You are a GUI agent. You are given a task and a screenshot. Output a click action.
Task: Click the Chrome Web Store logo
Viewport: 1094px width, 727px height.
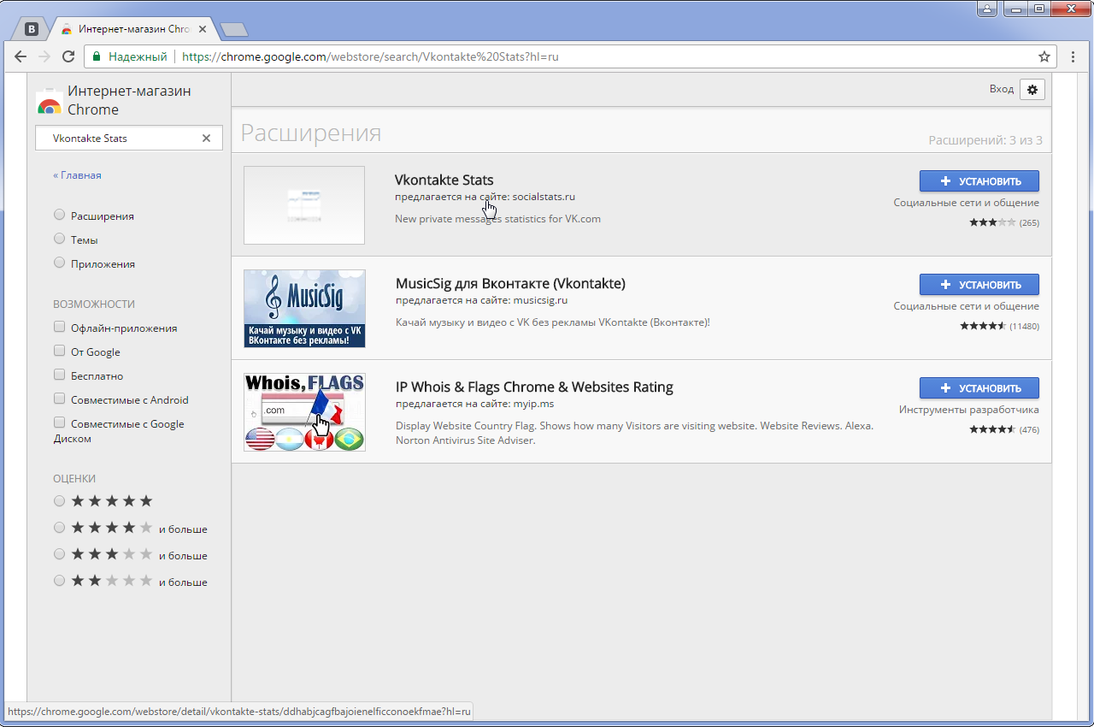click(50, 102)
